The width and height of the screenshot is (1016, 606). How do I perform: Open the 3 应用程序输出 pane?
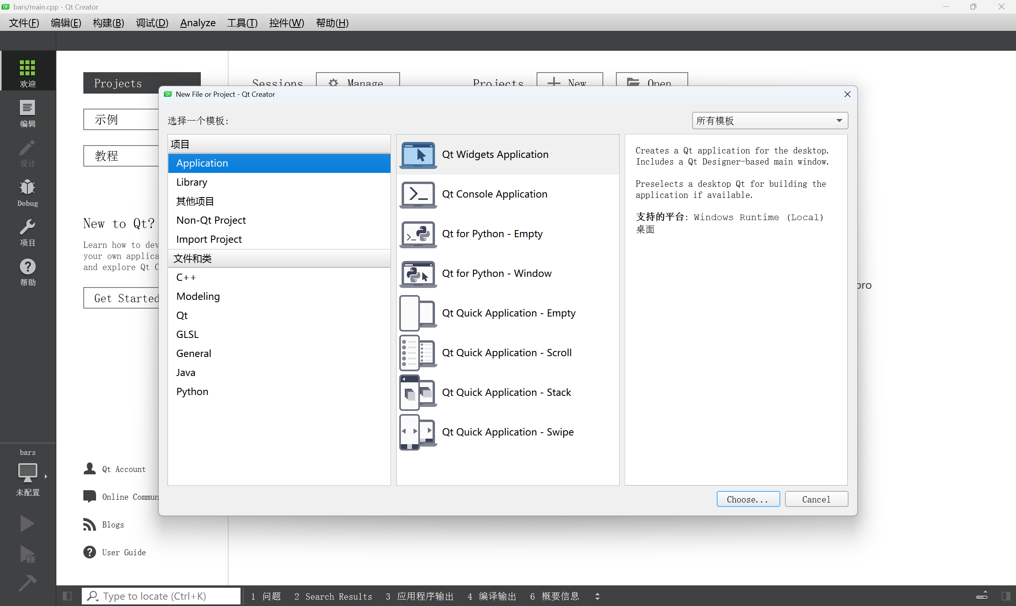419,596
